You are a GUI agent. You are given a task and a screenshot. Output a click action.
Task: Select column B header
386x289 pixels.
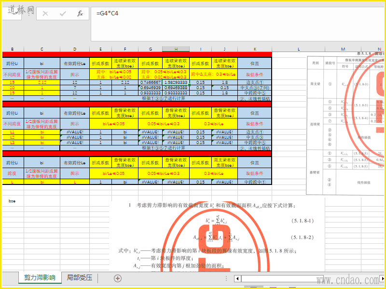[13, 49]
